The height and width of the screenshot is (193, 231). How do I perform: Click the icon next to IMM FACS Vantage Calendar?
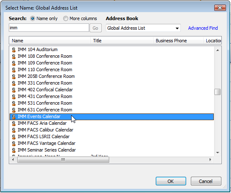14,144
